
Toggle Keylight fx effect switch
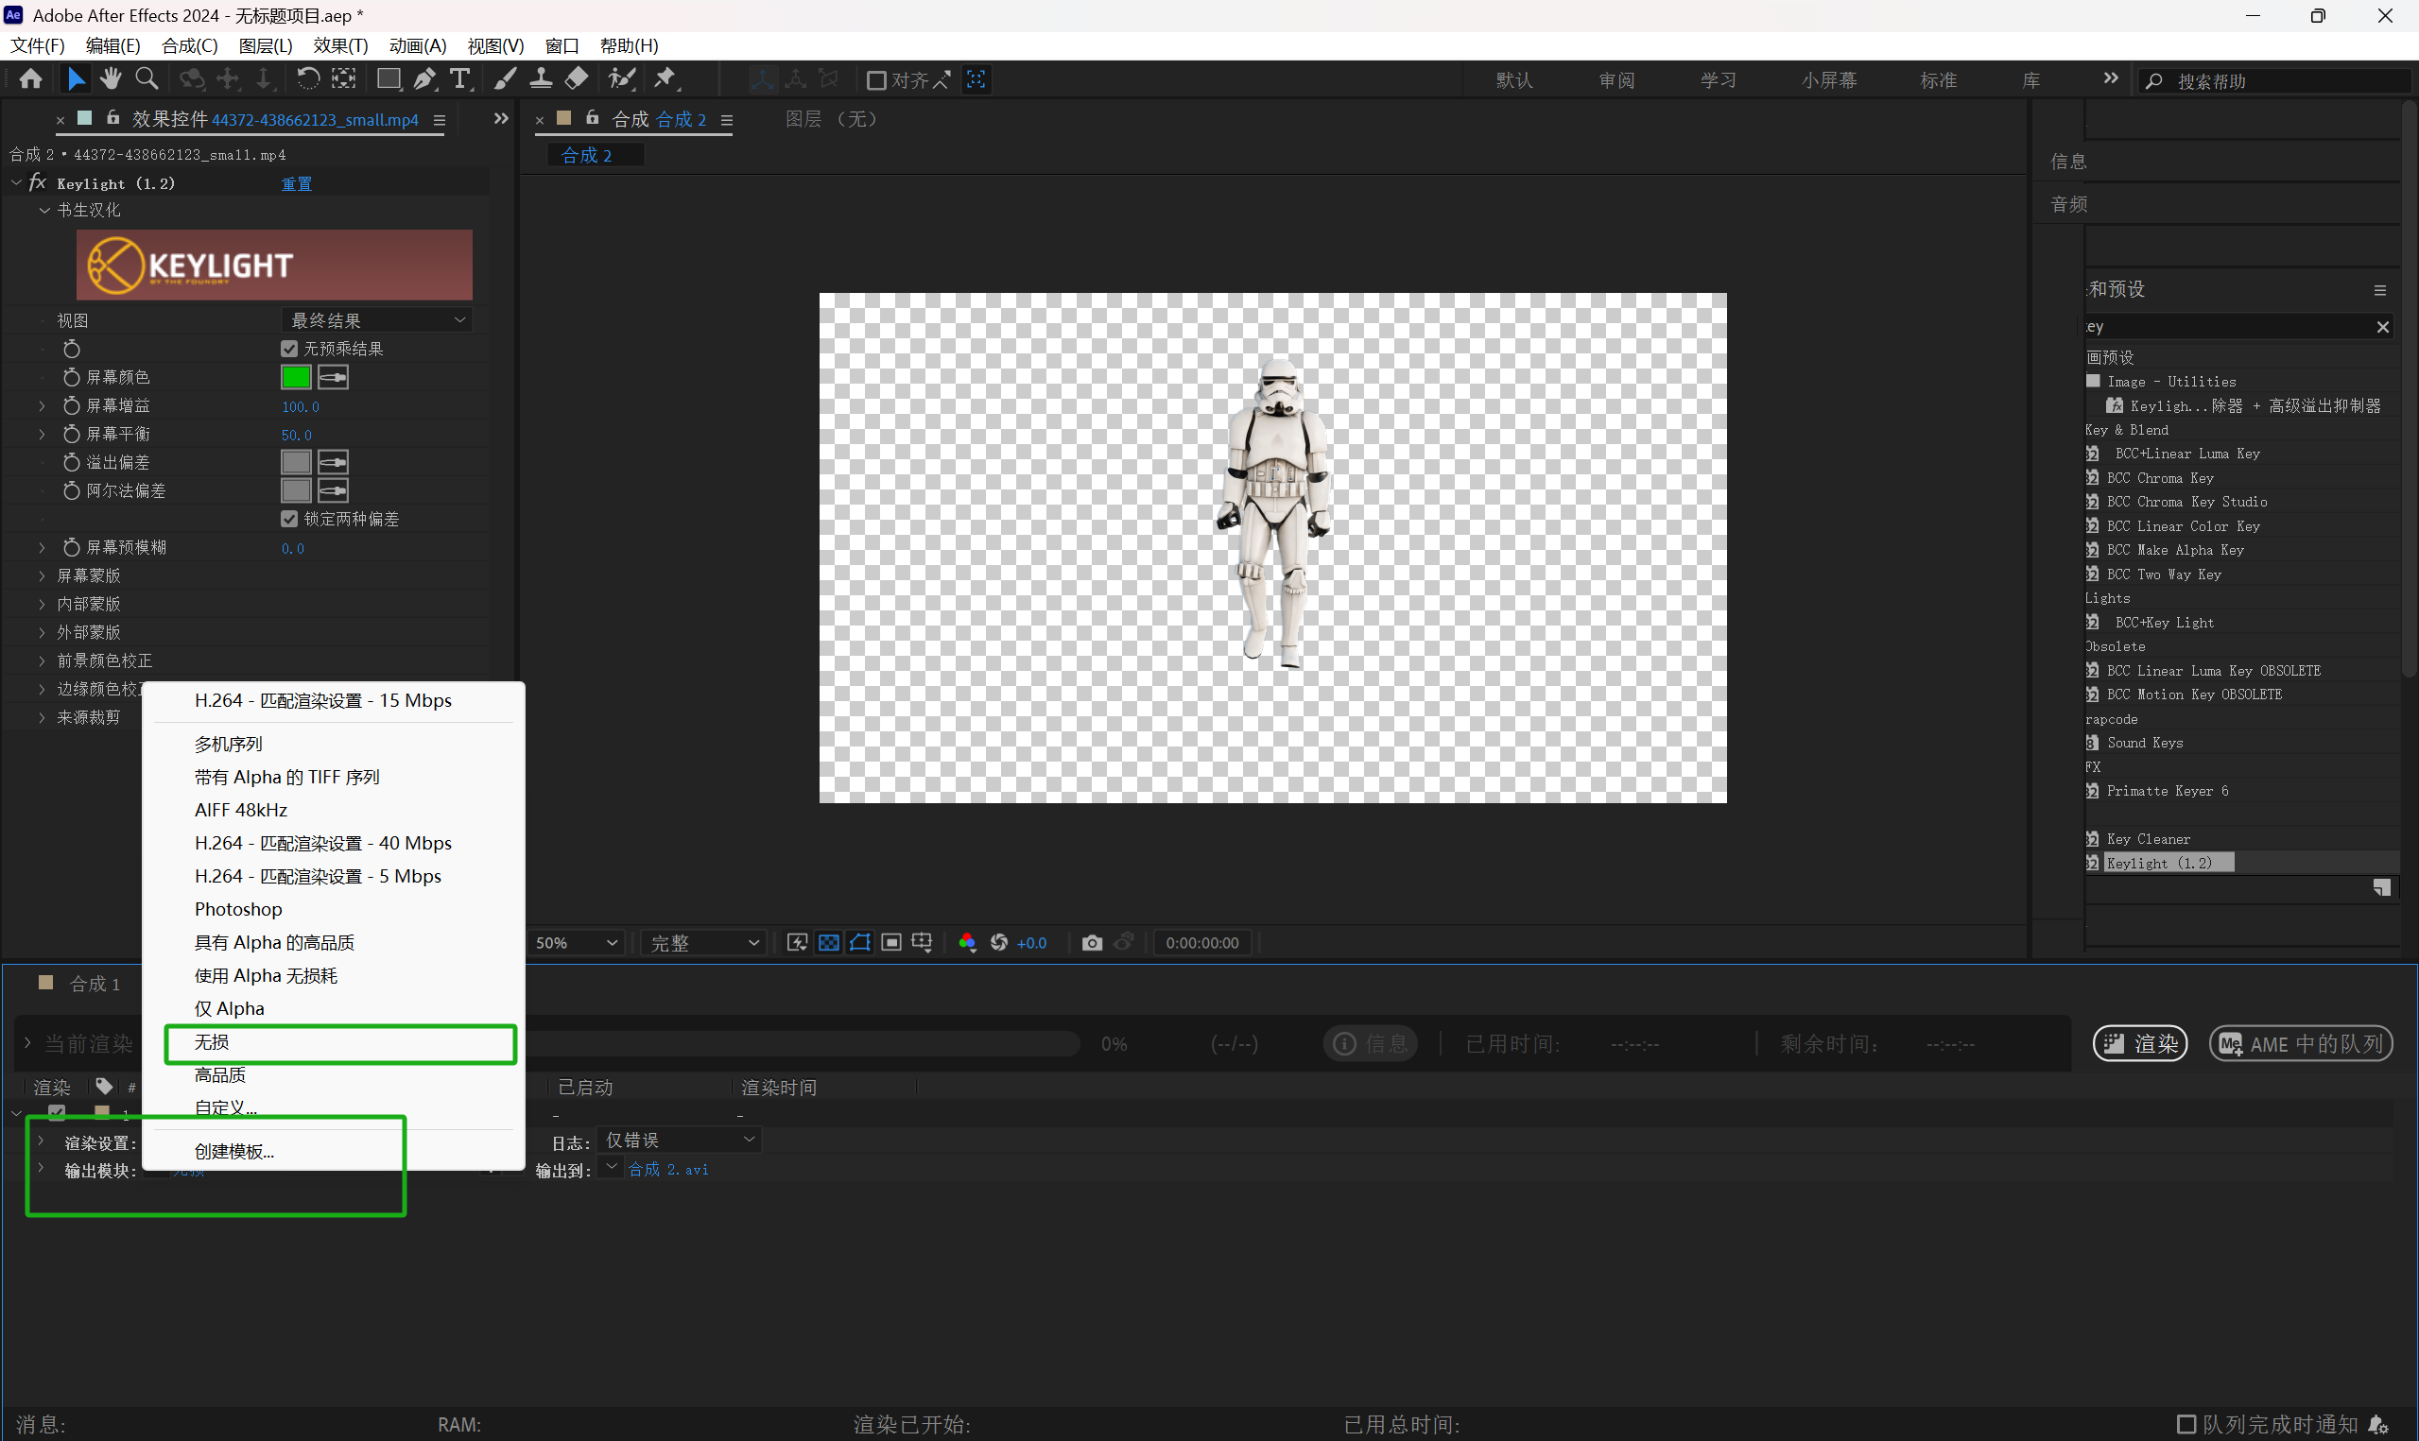point(38,182)
